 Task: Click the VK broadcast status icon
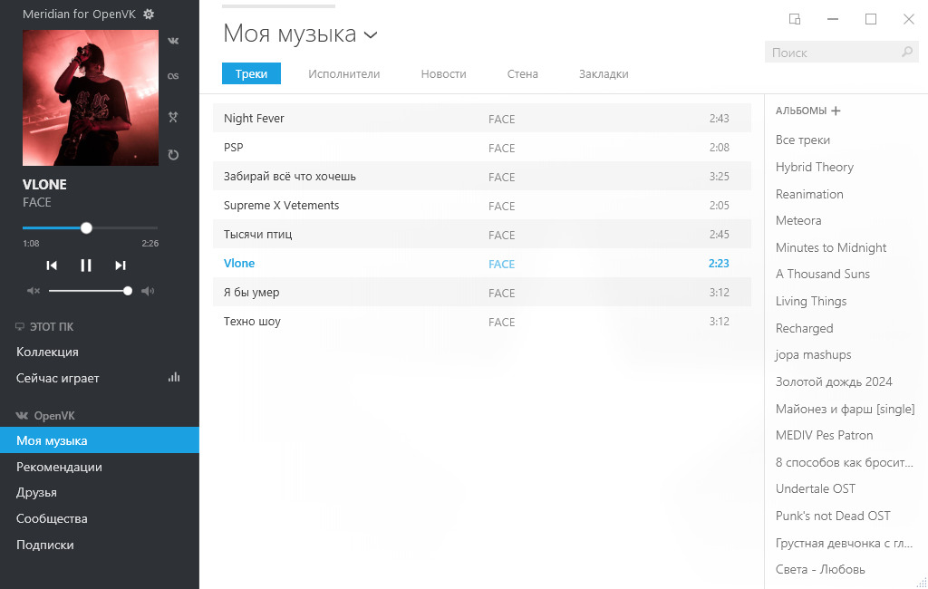(173, 41)
